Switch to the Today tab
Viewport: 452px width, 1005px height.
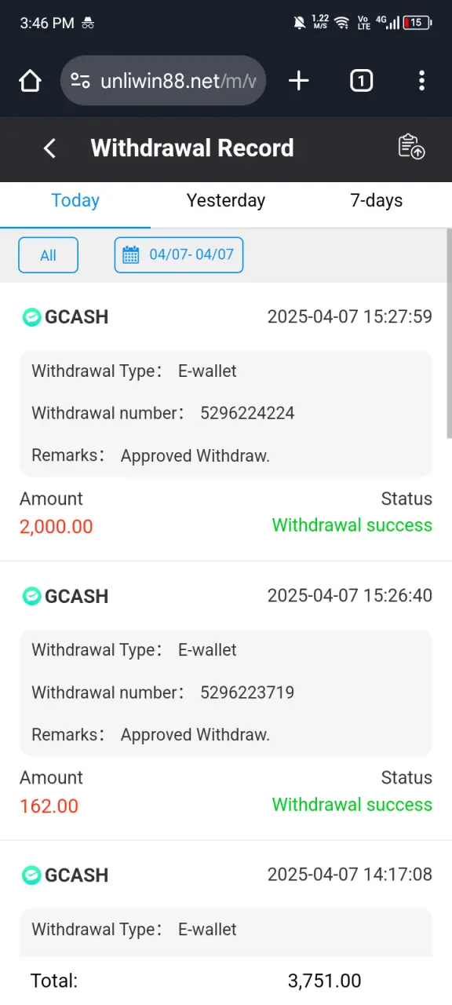75,201
